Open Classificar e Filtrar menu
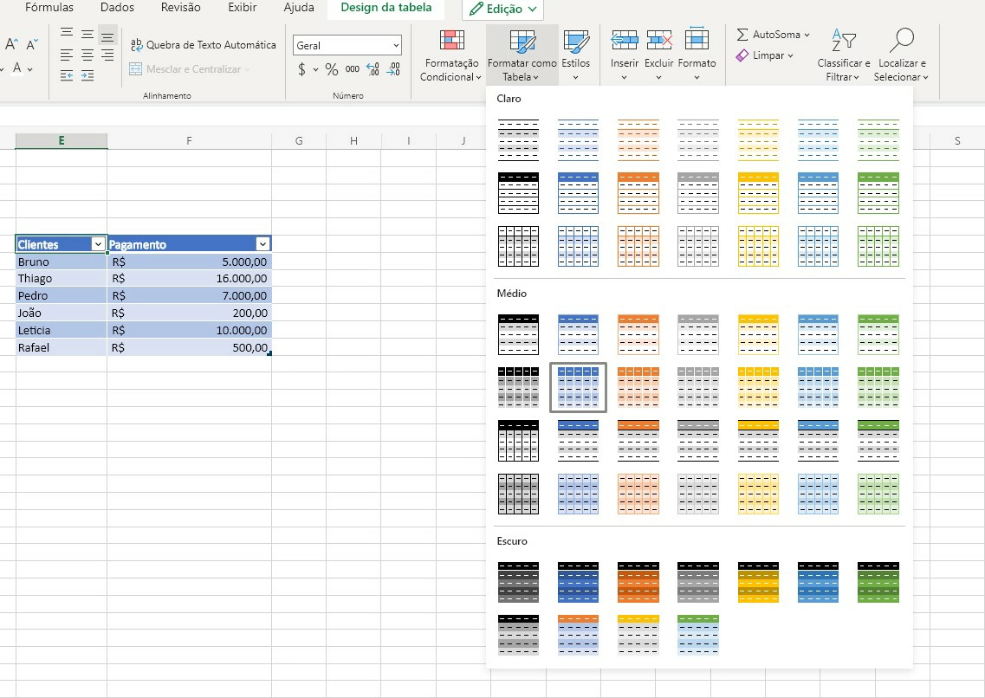 pyautogui.click(x=844, y=55)
